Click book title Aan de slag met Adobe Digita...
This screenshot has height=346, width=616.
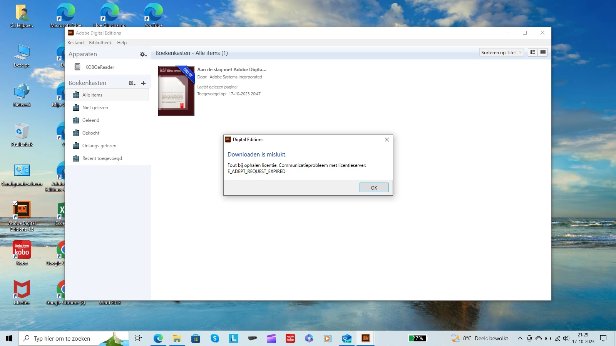point(232,70)
